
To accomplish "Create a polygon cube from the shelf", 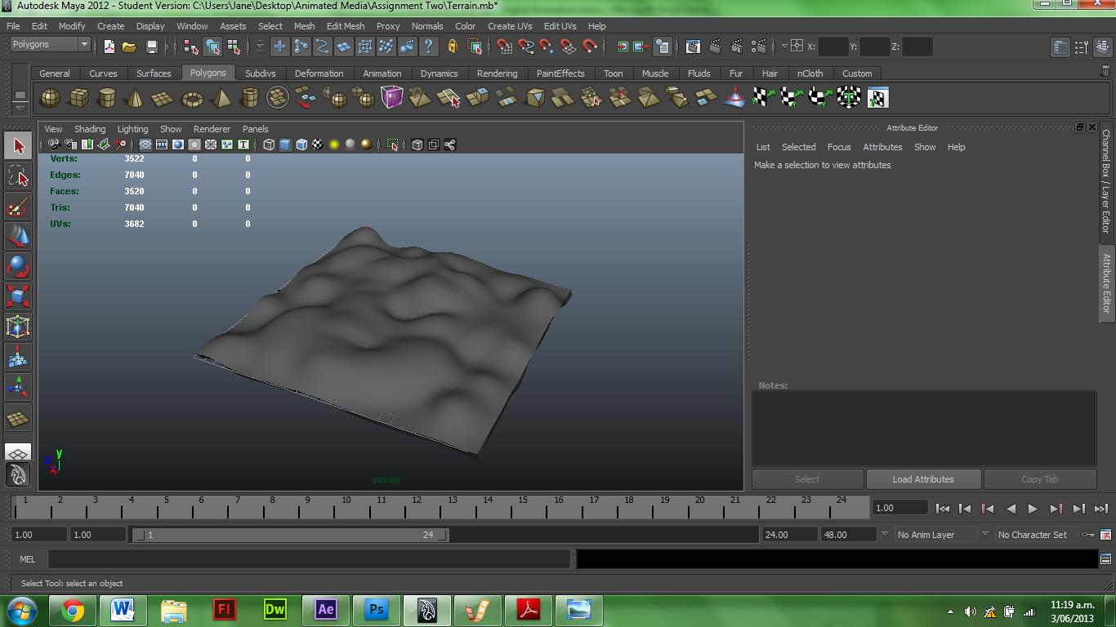I will click(78, 98).
